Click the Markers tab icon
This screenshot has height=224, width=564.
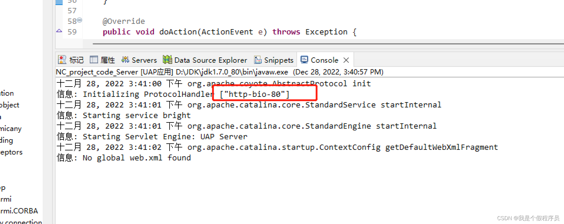click(x=62, y=60)
